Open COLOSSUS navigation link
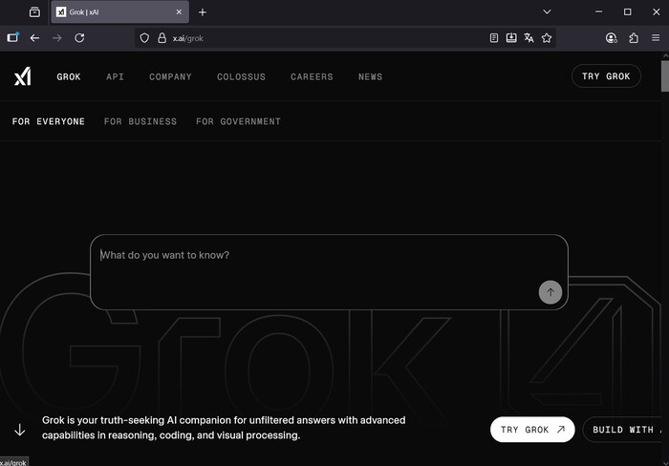669x466 pixels. [x=241, y=76]
